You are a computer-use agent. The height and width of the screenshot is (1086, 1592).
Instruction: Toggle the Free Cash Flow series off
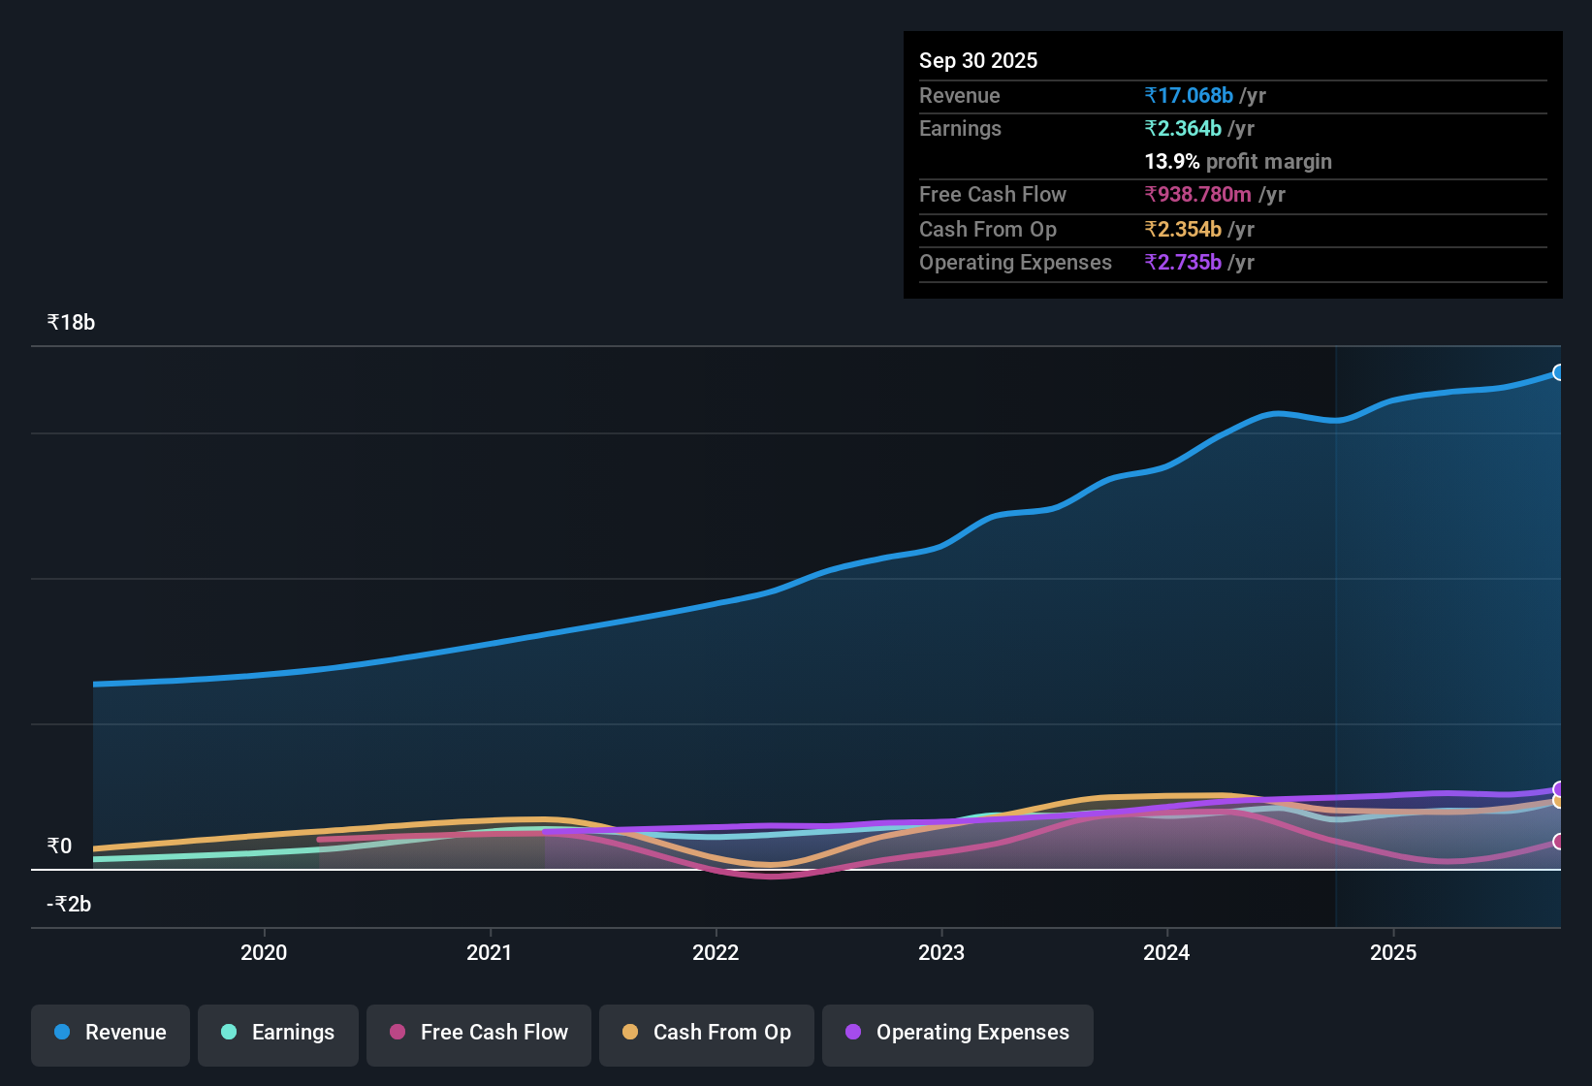[x=479, y=1035]
